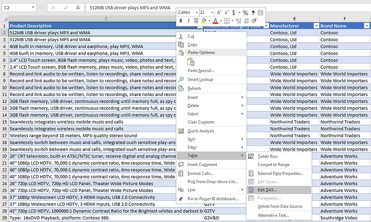Open fill color dropdown arrow

click(209, 21)
